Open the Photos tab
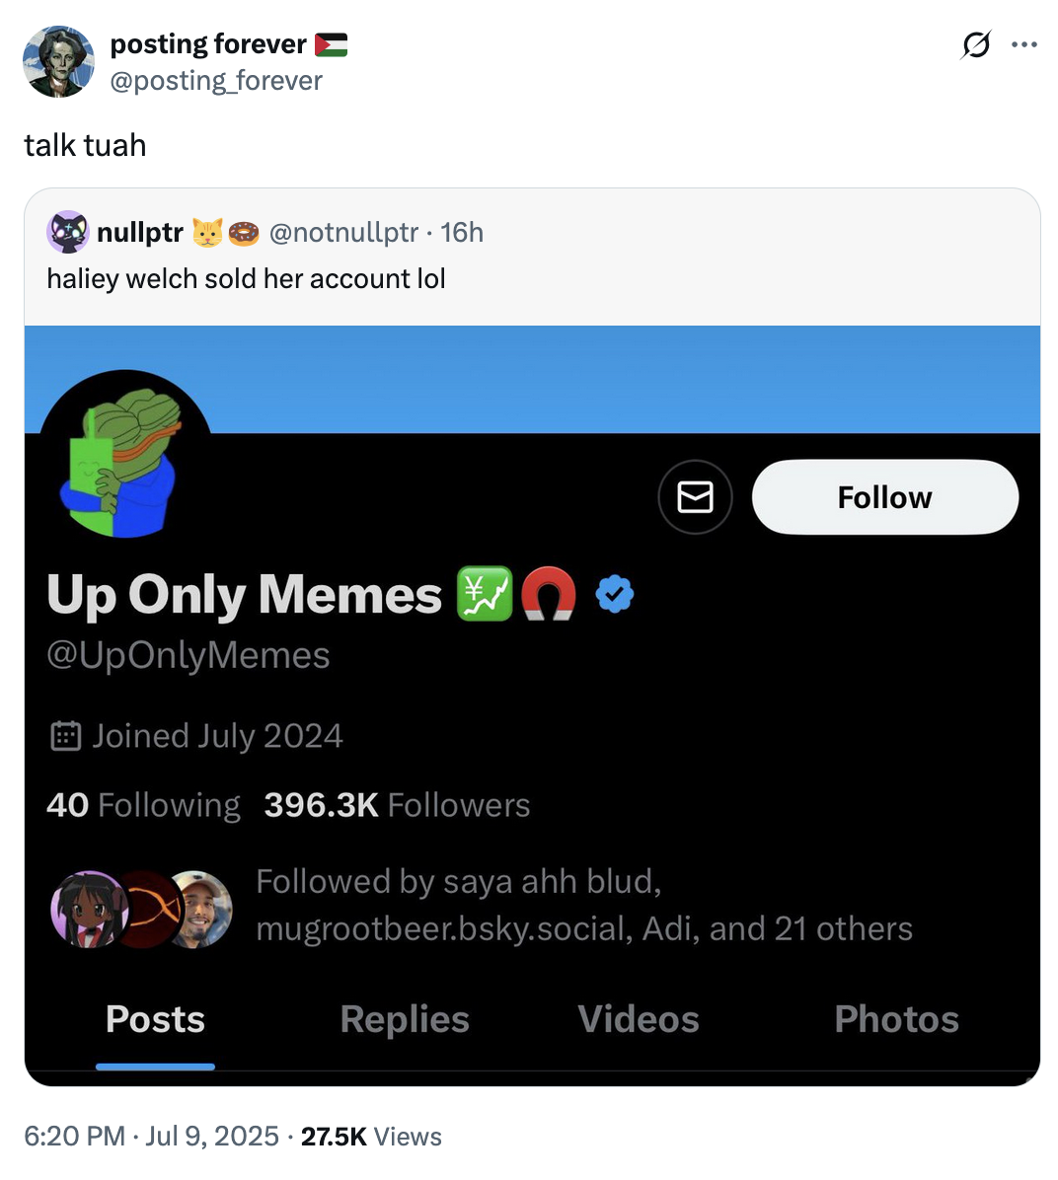 (x=896, y=1019)
